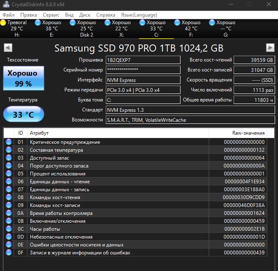Screen dimensions: 278x271
Task: Select raw value 0000000000001D
Action: 244,237
